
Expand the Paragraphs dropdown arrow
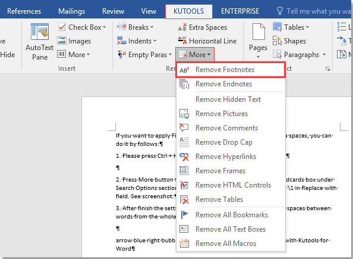tap(324, 55)
